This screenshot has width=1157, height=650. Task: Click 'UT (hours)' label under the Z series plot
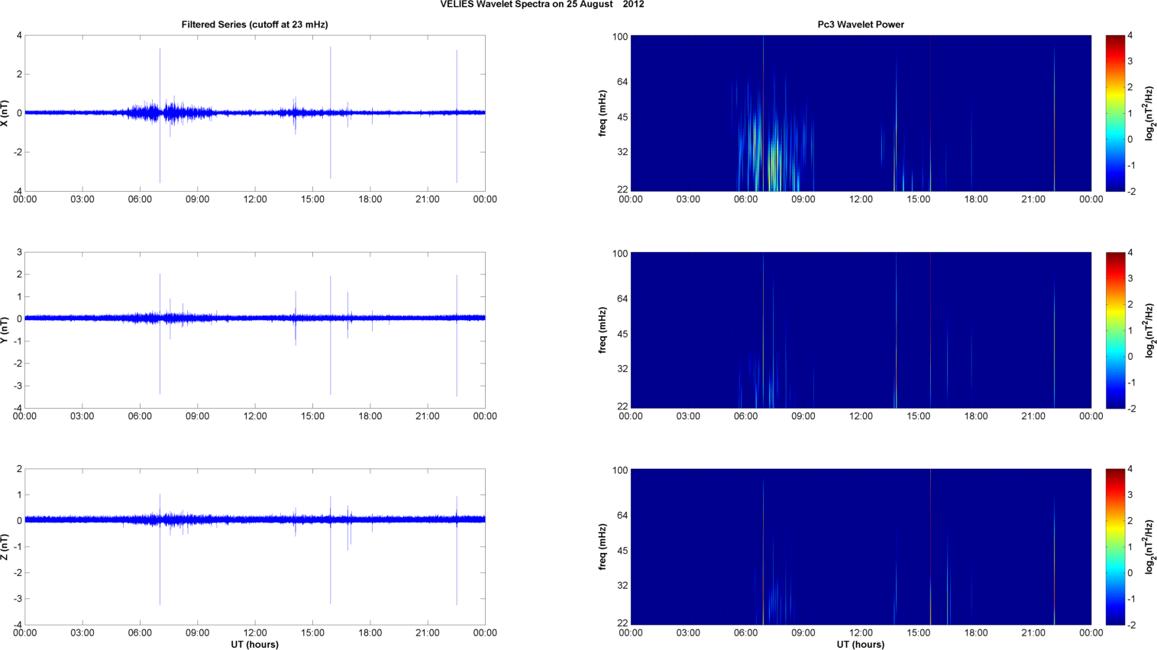(255, 645)
